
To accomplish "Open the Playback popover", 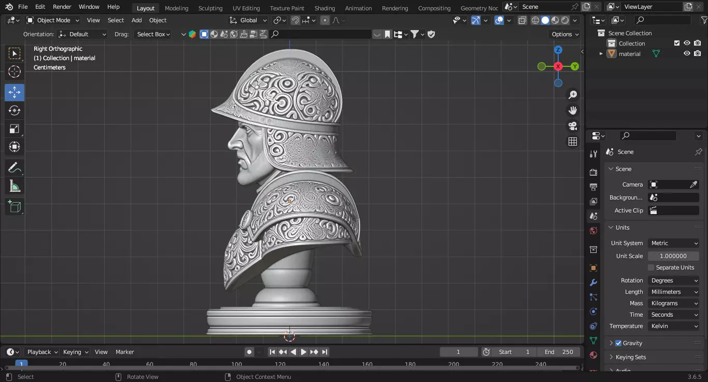I will point(42,352).
